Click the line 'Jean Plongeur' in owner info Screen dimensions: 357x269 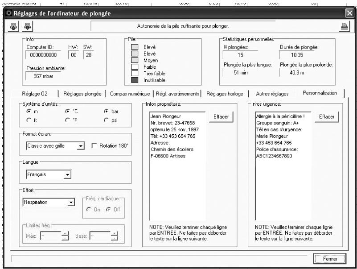pos(165,116)
